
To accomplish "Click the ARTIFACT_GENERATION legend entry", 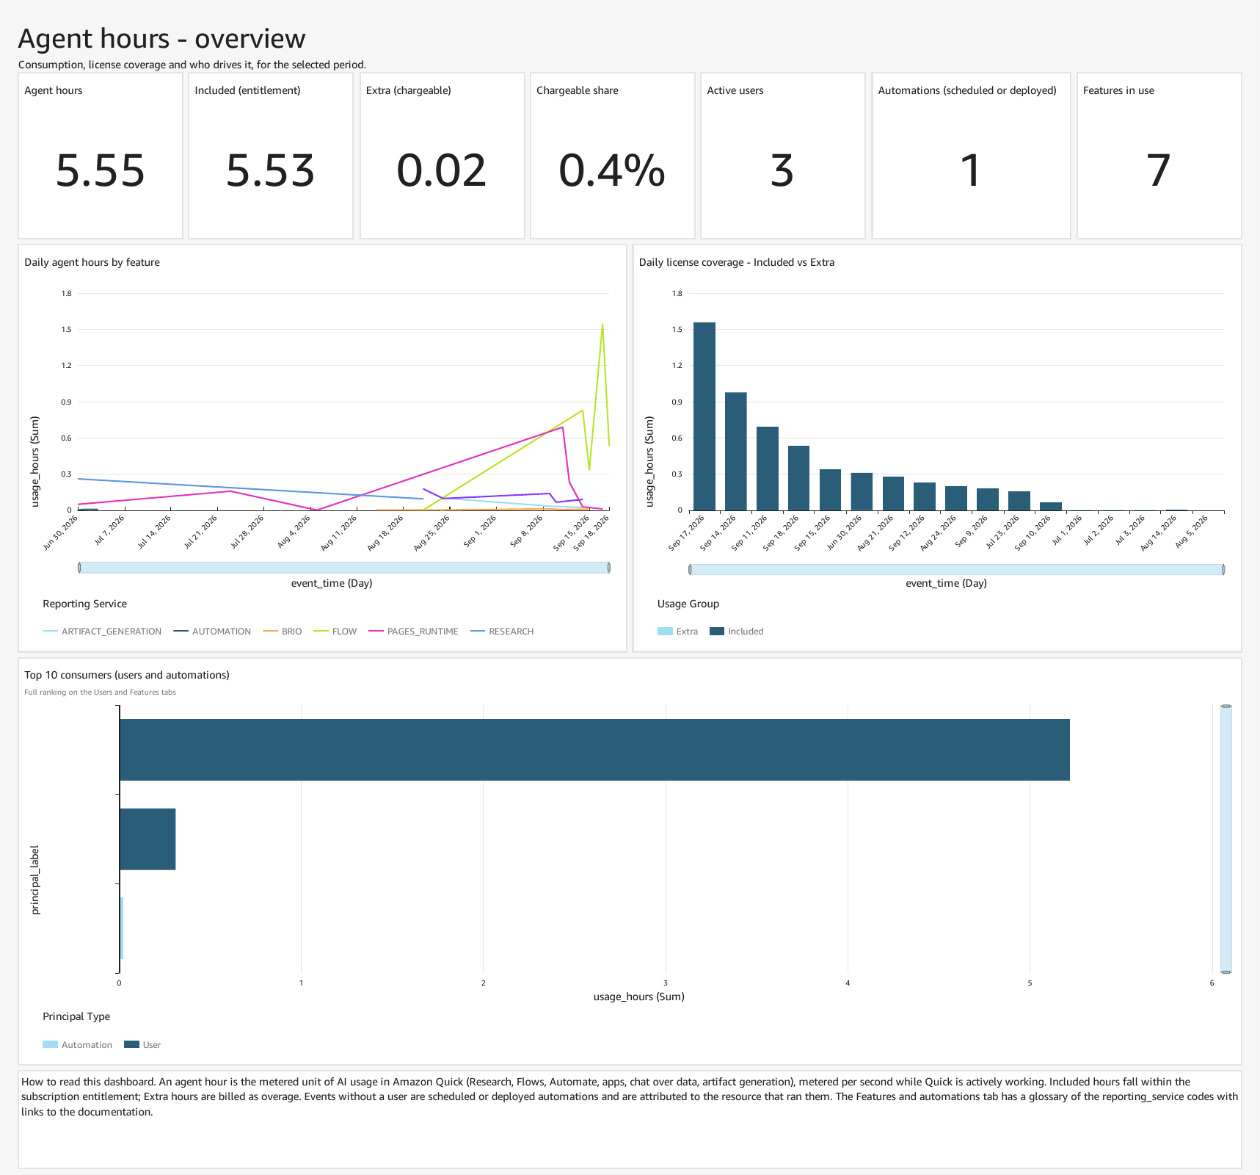I will (103, 632).
